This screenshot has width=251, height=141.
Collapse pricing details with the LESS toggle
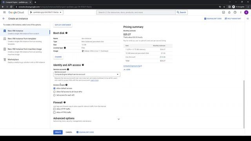(127, 70)
